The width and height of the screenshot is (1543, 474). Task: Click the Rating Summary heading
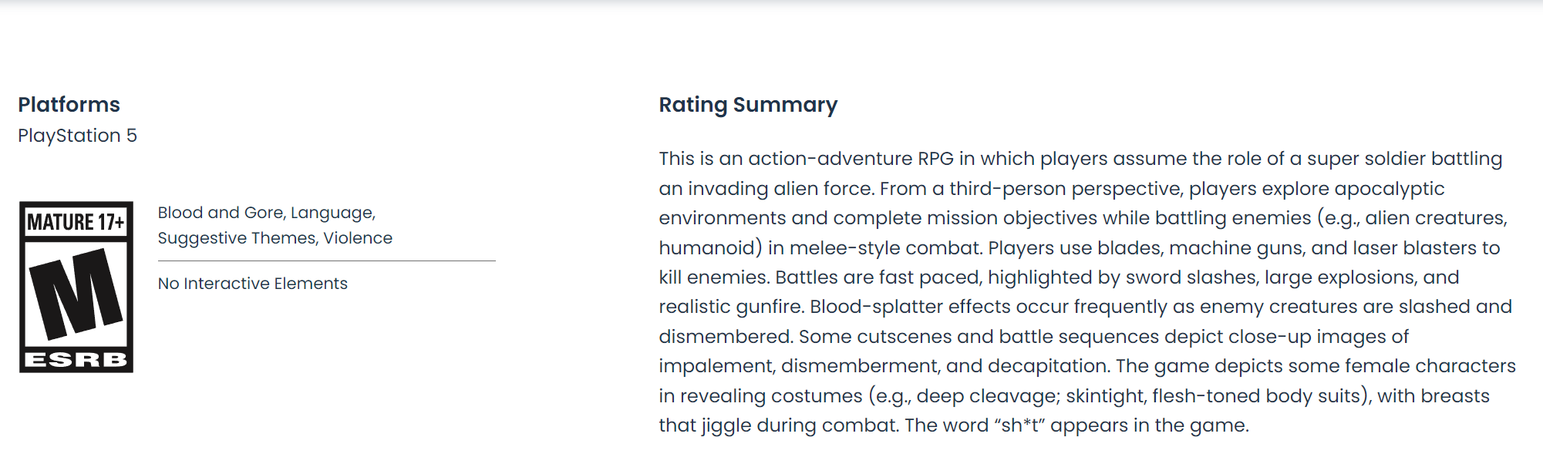click(x=747, y=105)
